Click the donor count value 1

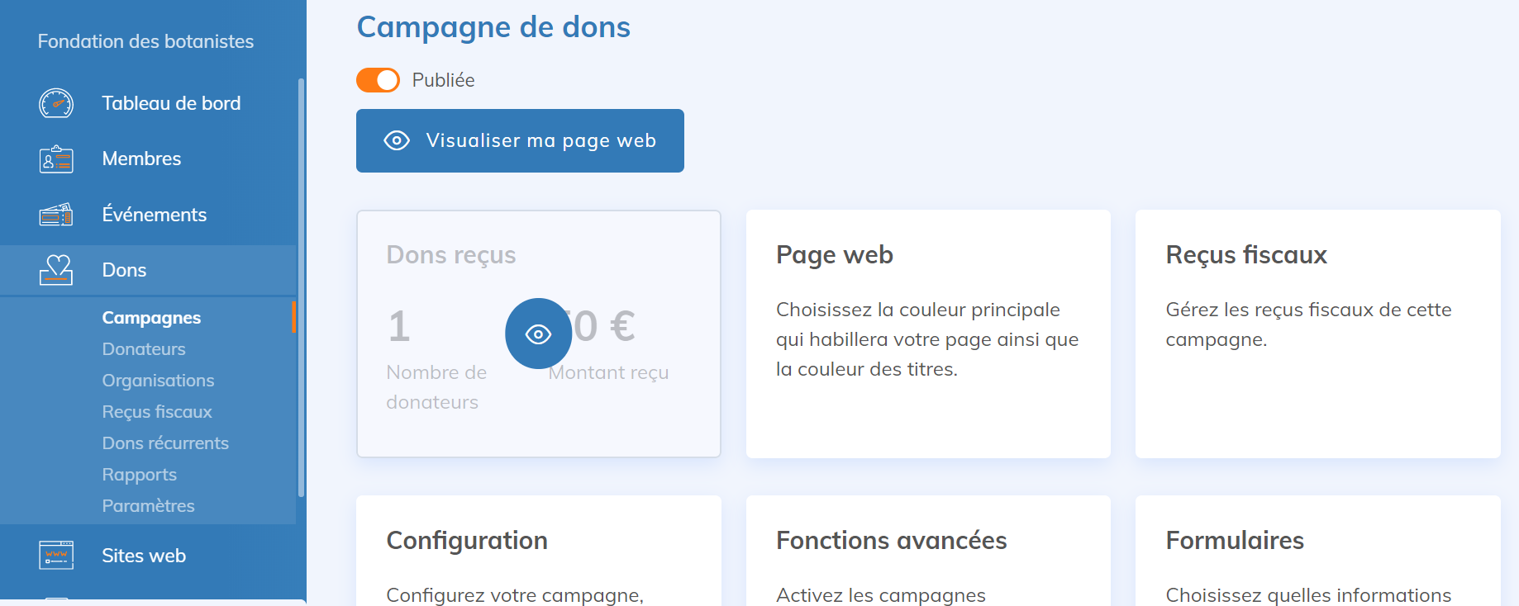point(399,326)
